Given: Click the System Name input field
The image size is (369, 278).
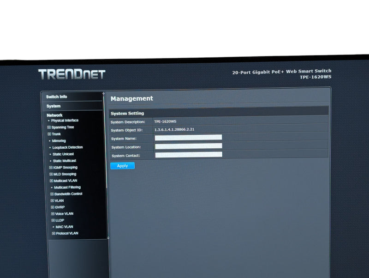Looking at the screenshot, I should click(x=188, y=138).
